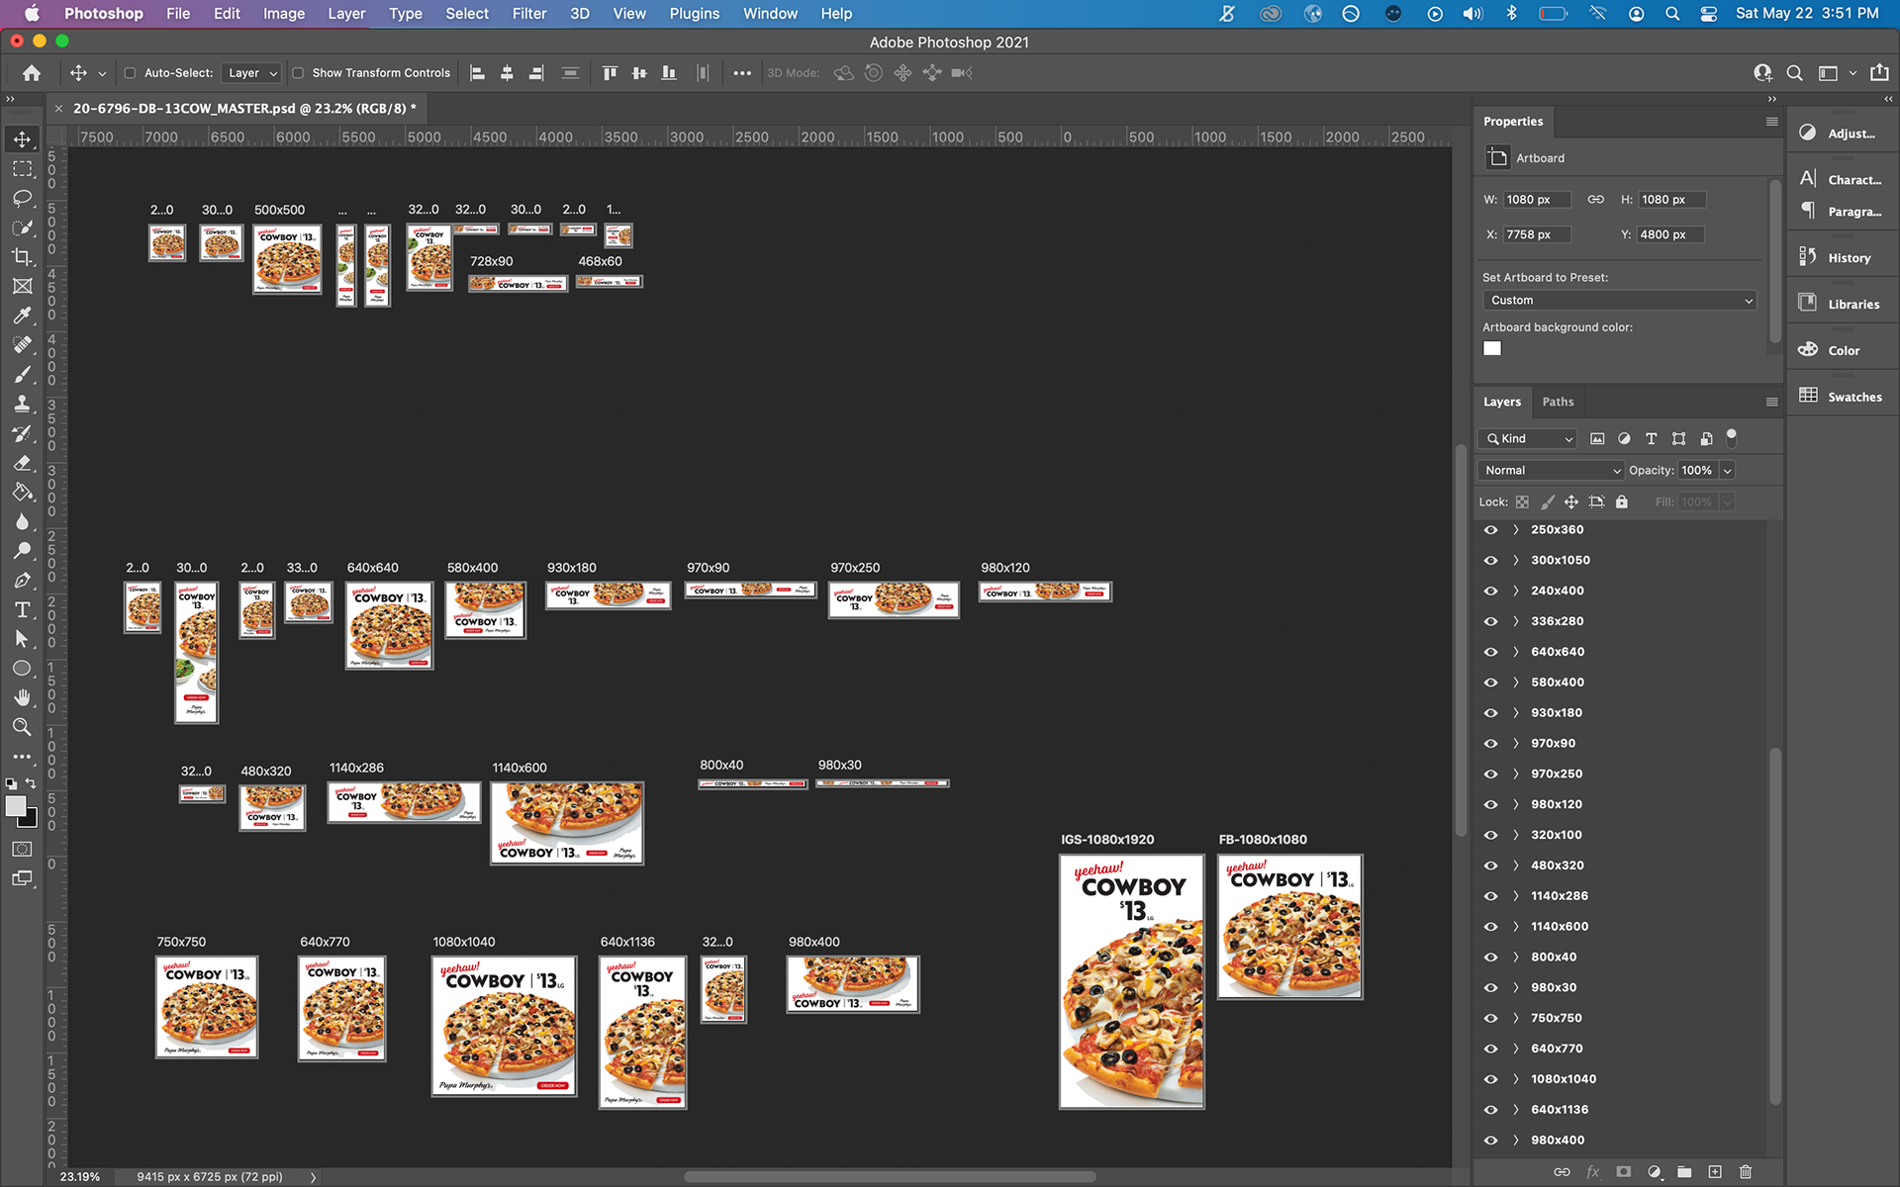Expand the 930x180 artboard group

pos(1515,713)
